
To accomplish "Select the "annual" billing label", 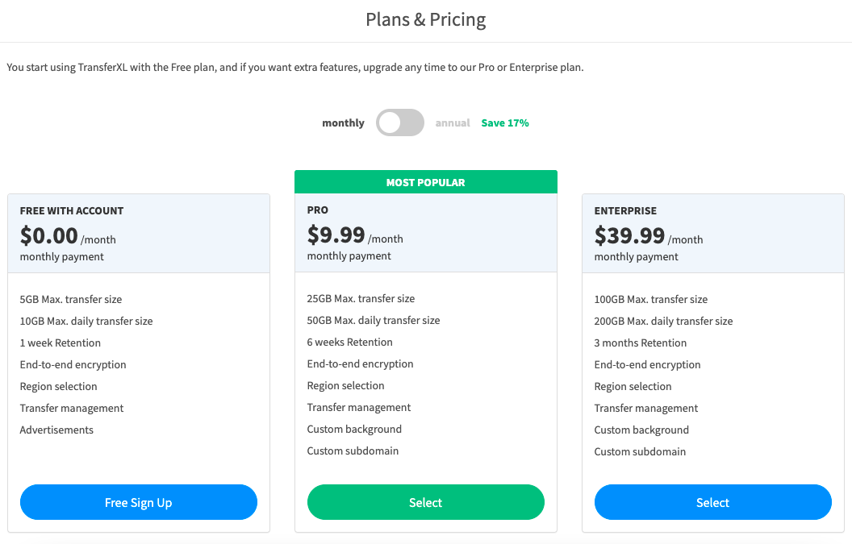I will click(x=453, y=123).
